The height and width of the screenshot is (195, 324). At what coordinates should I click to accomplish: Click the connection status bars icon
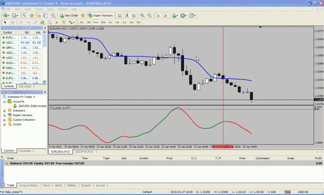pyautogui.click(x=287, y=192)
